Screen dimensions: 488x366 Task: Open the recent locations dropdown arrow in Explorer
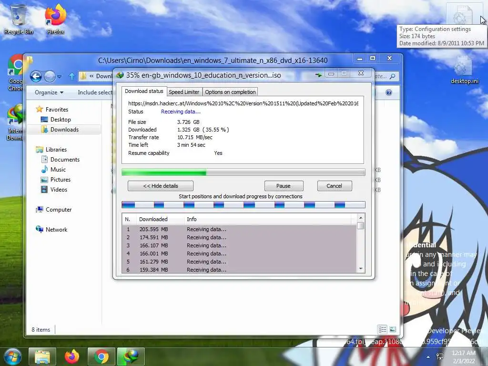pos(60,76)
